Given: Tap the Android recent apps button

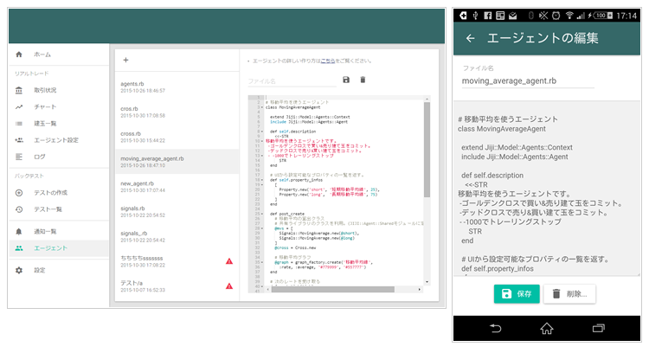Looking at the screenshot, I should (599, 329).
